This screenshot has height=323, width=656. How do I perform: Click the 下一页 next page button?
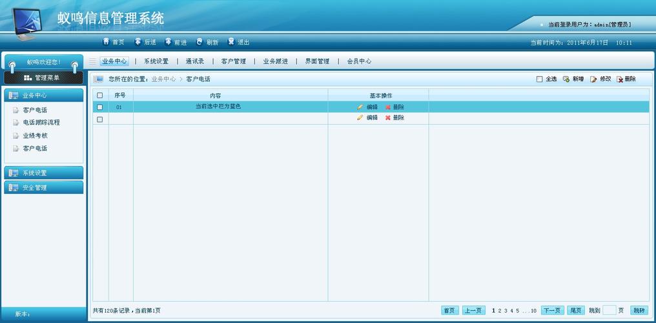pyautogui.click(x=552, y=311)
